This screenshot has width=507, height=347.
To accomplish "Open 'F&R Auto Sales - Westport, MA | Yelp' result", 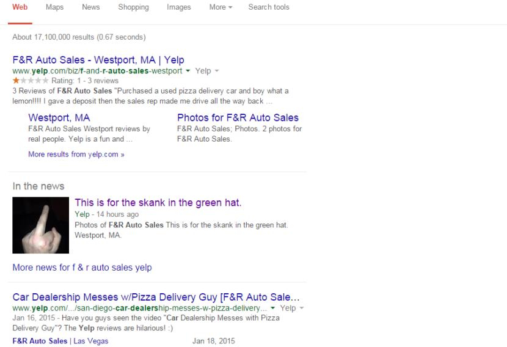I will 98,60.
